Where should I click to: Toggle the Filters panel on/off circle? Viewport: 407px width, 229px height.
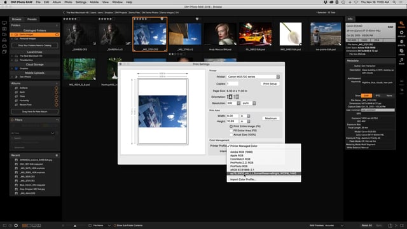pyautogui.click(x=12, y=120)
